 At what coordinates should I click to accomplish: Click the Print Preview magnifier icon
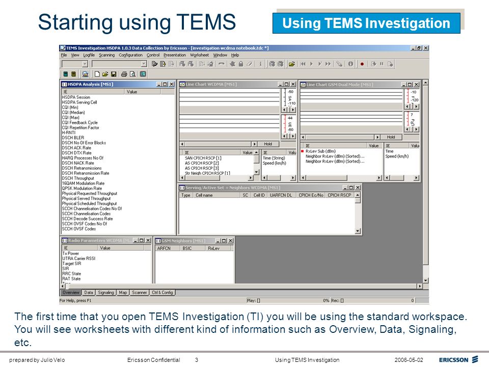pyautogui.click(x=132, y=74)
